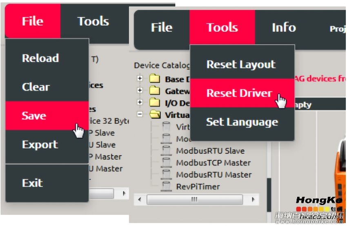Select ModbusRTU Slave in device catalog
The height and width of the screenshot is (226, 347).
tap(210, 151)
